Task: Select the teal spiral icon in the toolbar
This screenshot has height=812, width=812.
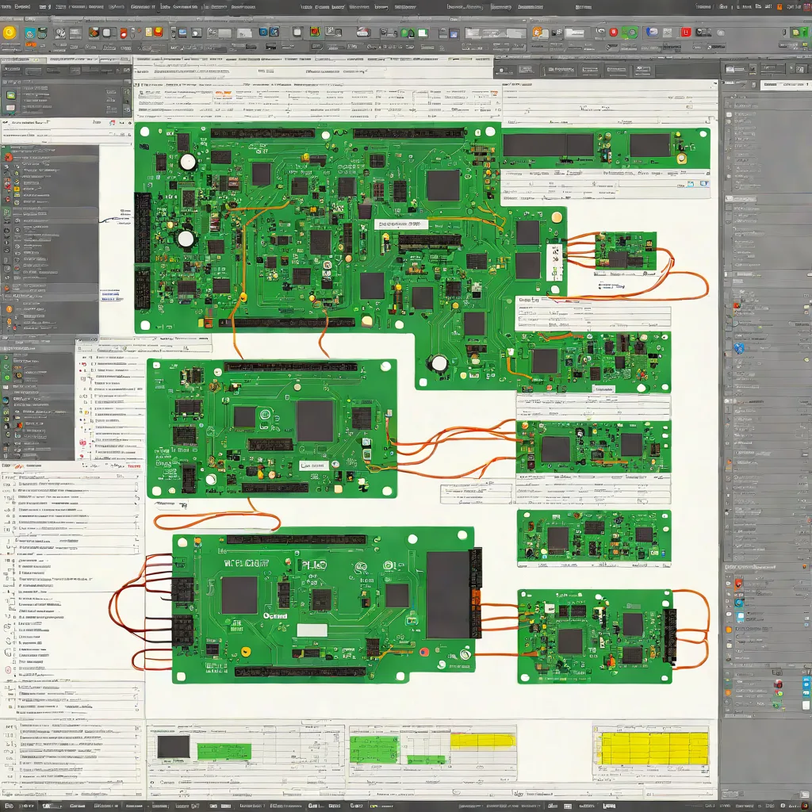Action: click(x=29, y=33)
